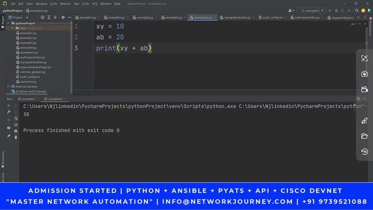Click line number 2 in editor gutter
373x210 pixels.
(76, 37)
